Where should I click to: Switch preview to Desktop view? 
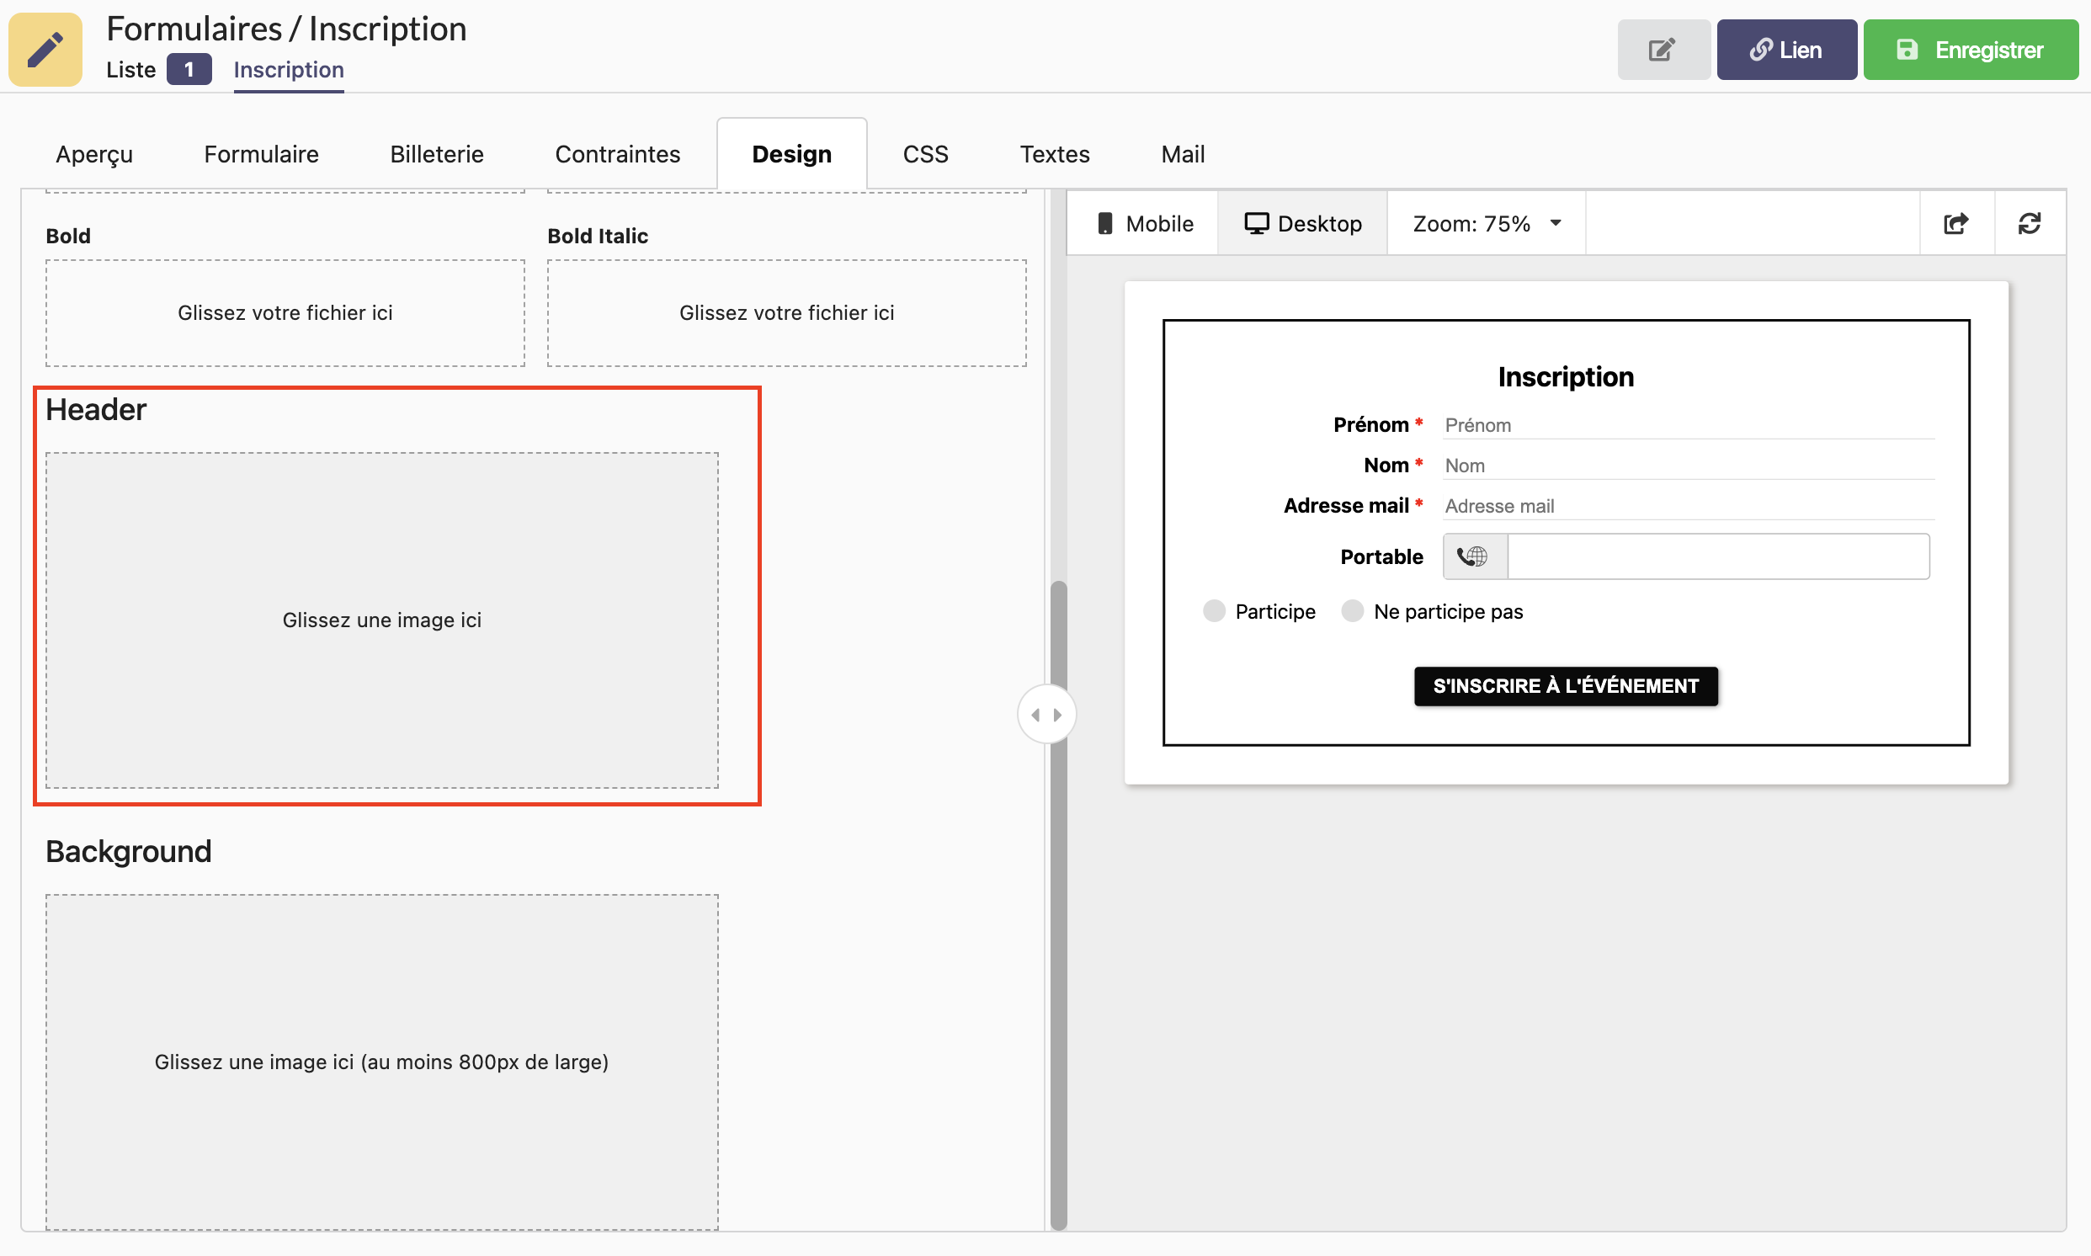pyautogui.click(x=1302, y=223)
